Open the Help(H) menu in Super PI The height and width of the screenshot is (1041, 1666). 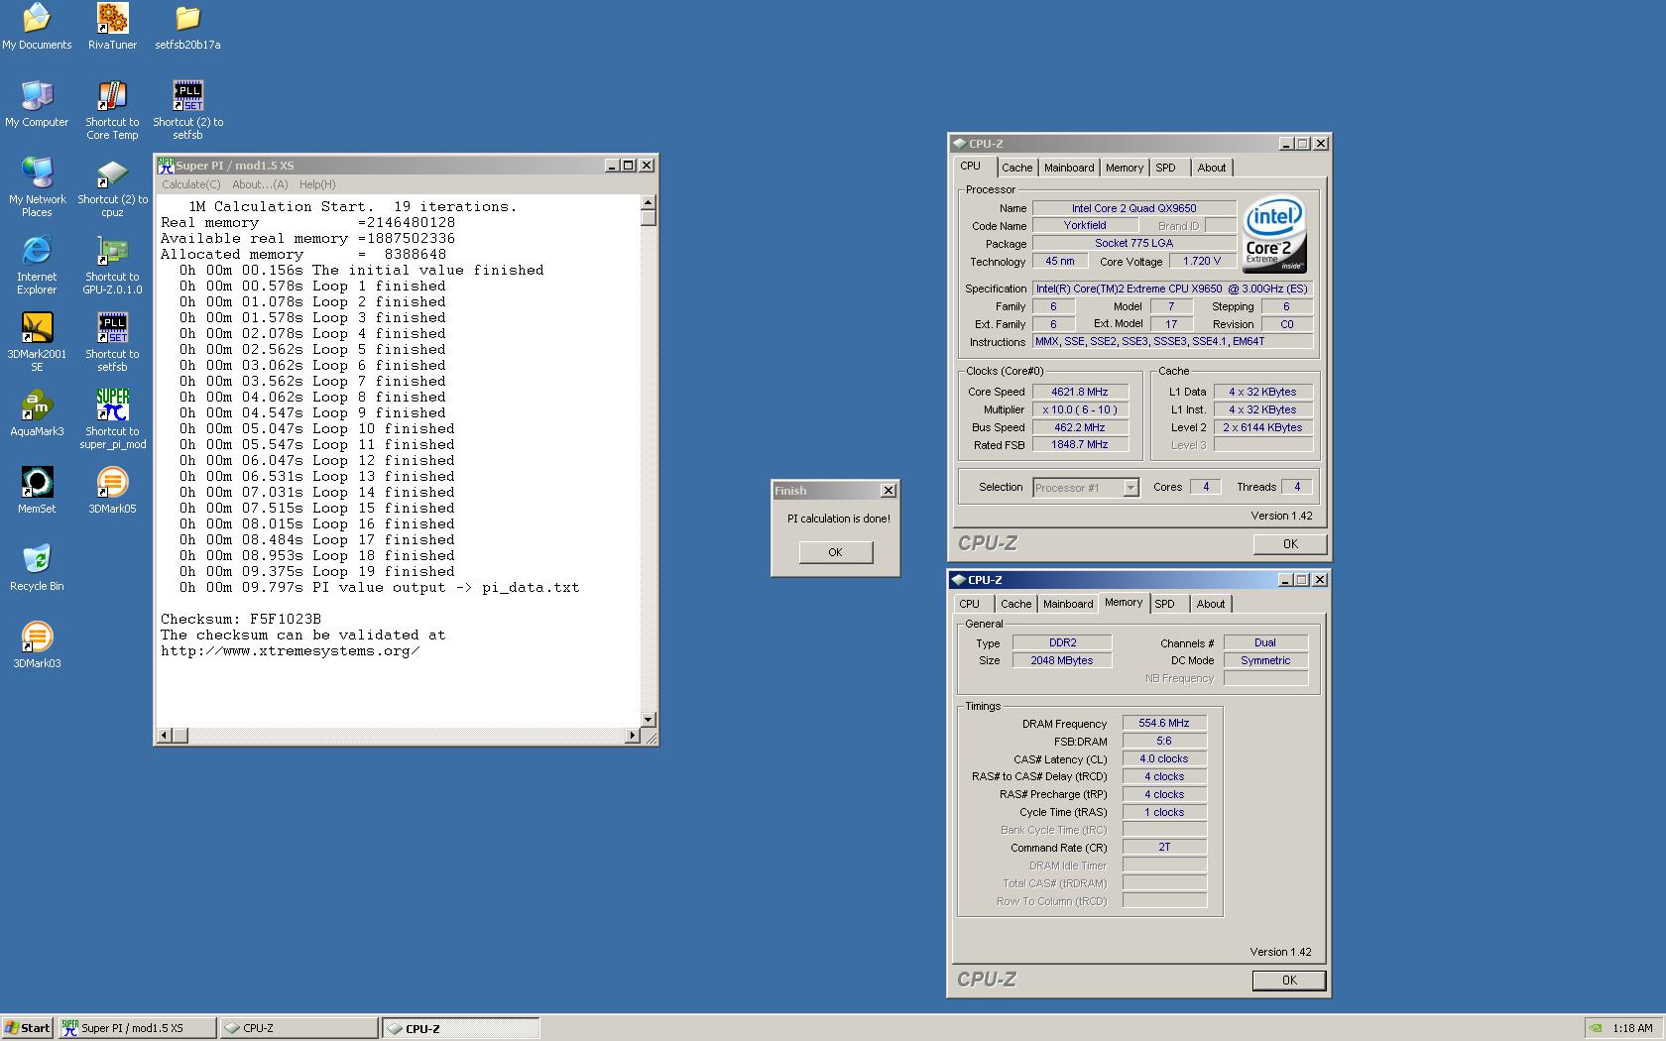[317, 184]
